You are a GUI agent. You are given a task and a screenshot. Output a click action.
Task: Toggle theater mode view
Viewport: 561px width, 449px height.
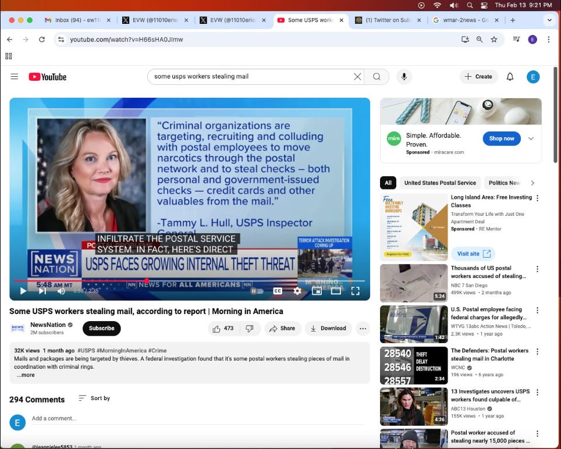(336, 291)
